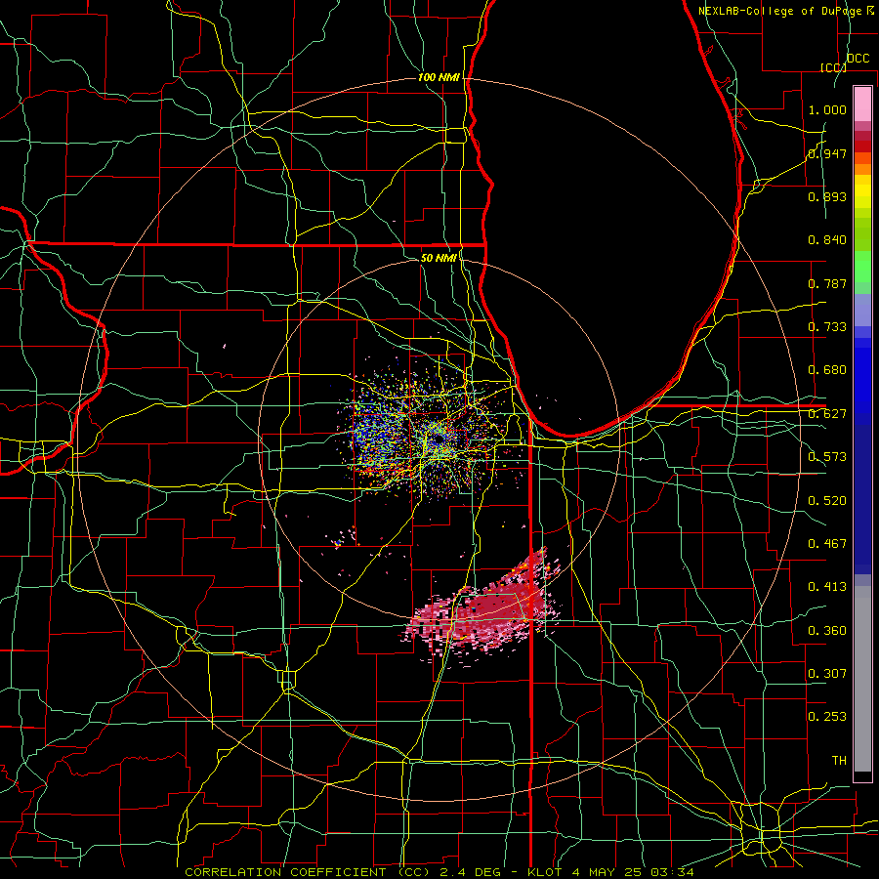Image resolution: width=879 pixels, height=879 pixels.
Task: Click the DCC label above the color scale
Action: [x=858, y=59]
